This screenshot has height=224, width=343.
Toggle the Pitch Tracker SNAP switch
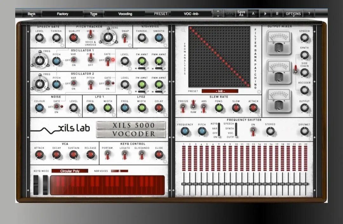(125, 38)
